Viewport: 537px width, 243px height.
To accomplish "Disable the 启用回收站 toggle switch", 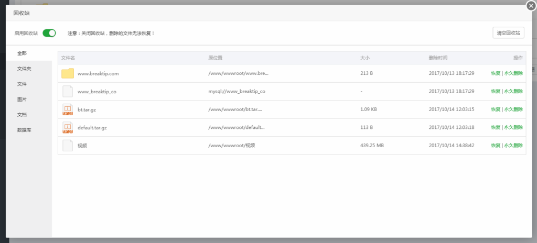I will (49, 33).
